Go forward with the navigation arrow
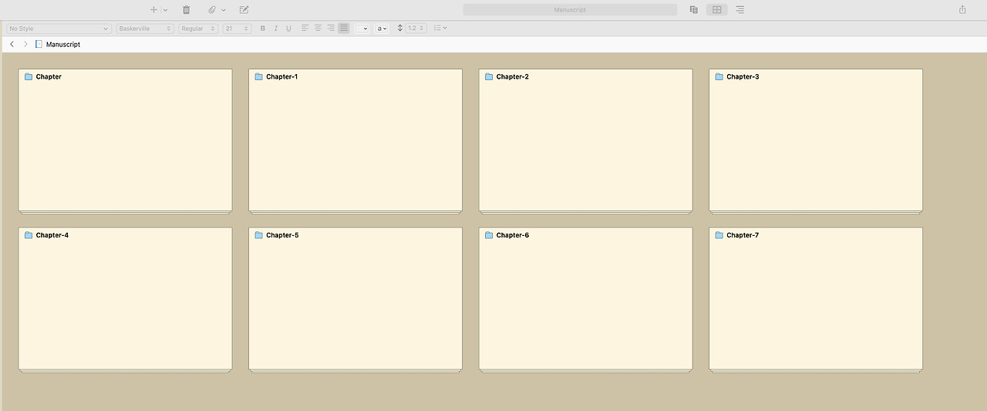 click(x=25, y=45)
